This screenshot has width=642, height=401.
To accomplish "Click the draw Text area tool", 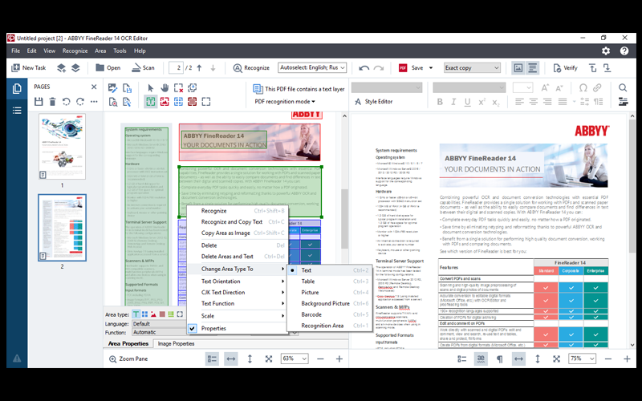I will tap(151, 102).
